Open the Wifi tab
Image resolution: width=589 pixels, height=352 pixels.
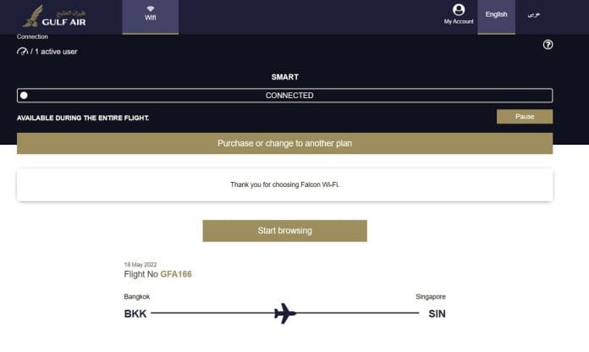click(151, 17)
